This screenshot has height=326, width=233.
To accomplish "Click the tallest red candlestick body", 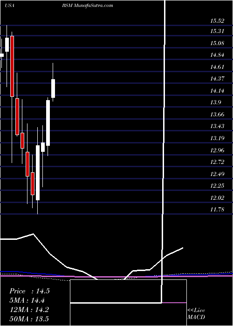I will coord(12,66).
